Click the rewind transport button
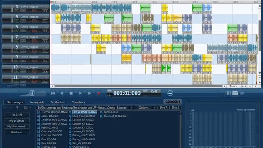 (62, 93)
